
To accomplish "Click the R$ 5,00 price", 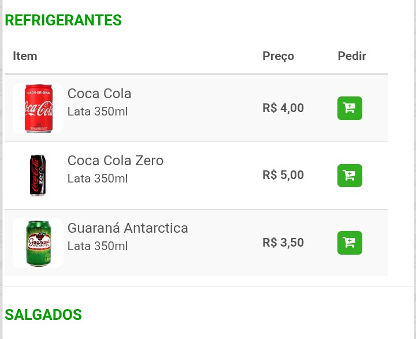I will click(283, 175).
